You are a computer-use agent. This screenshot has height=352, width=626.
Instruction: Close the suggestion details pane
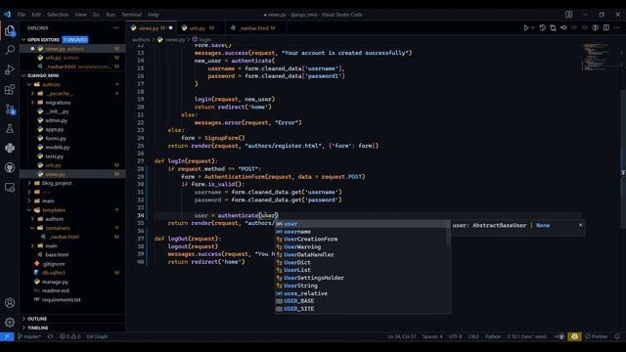[580, 225]
